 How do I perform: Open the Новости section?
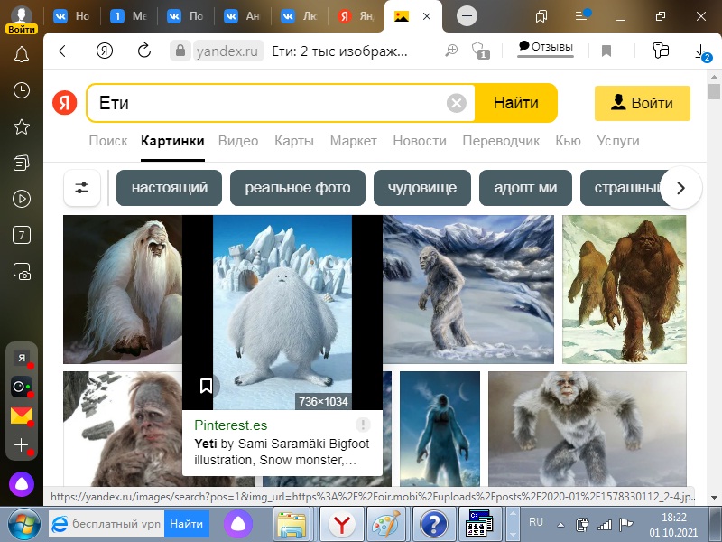click(420, 141)
